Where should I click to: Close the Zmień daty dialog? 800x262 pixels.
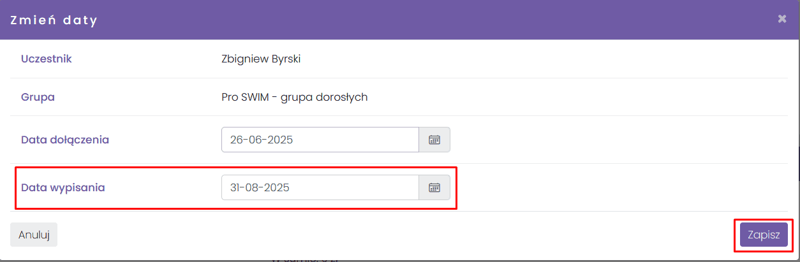pyautogui.click(x=782, y=19)
